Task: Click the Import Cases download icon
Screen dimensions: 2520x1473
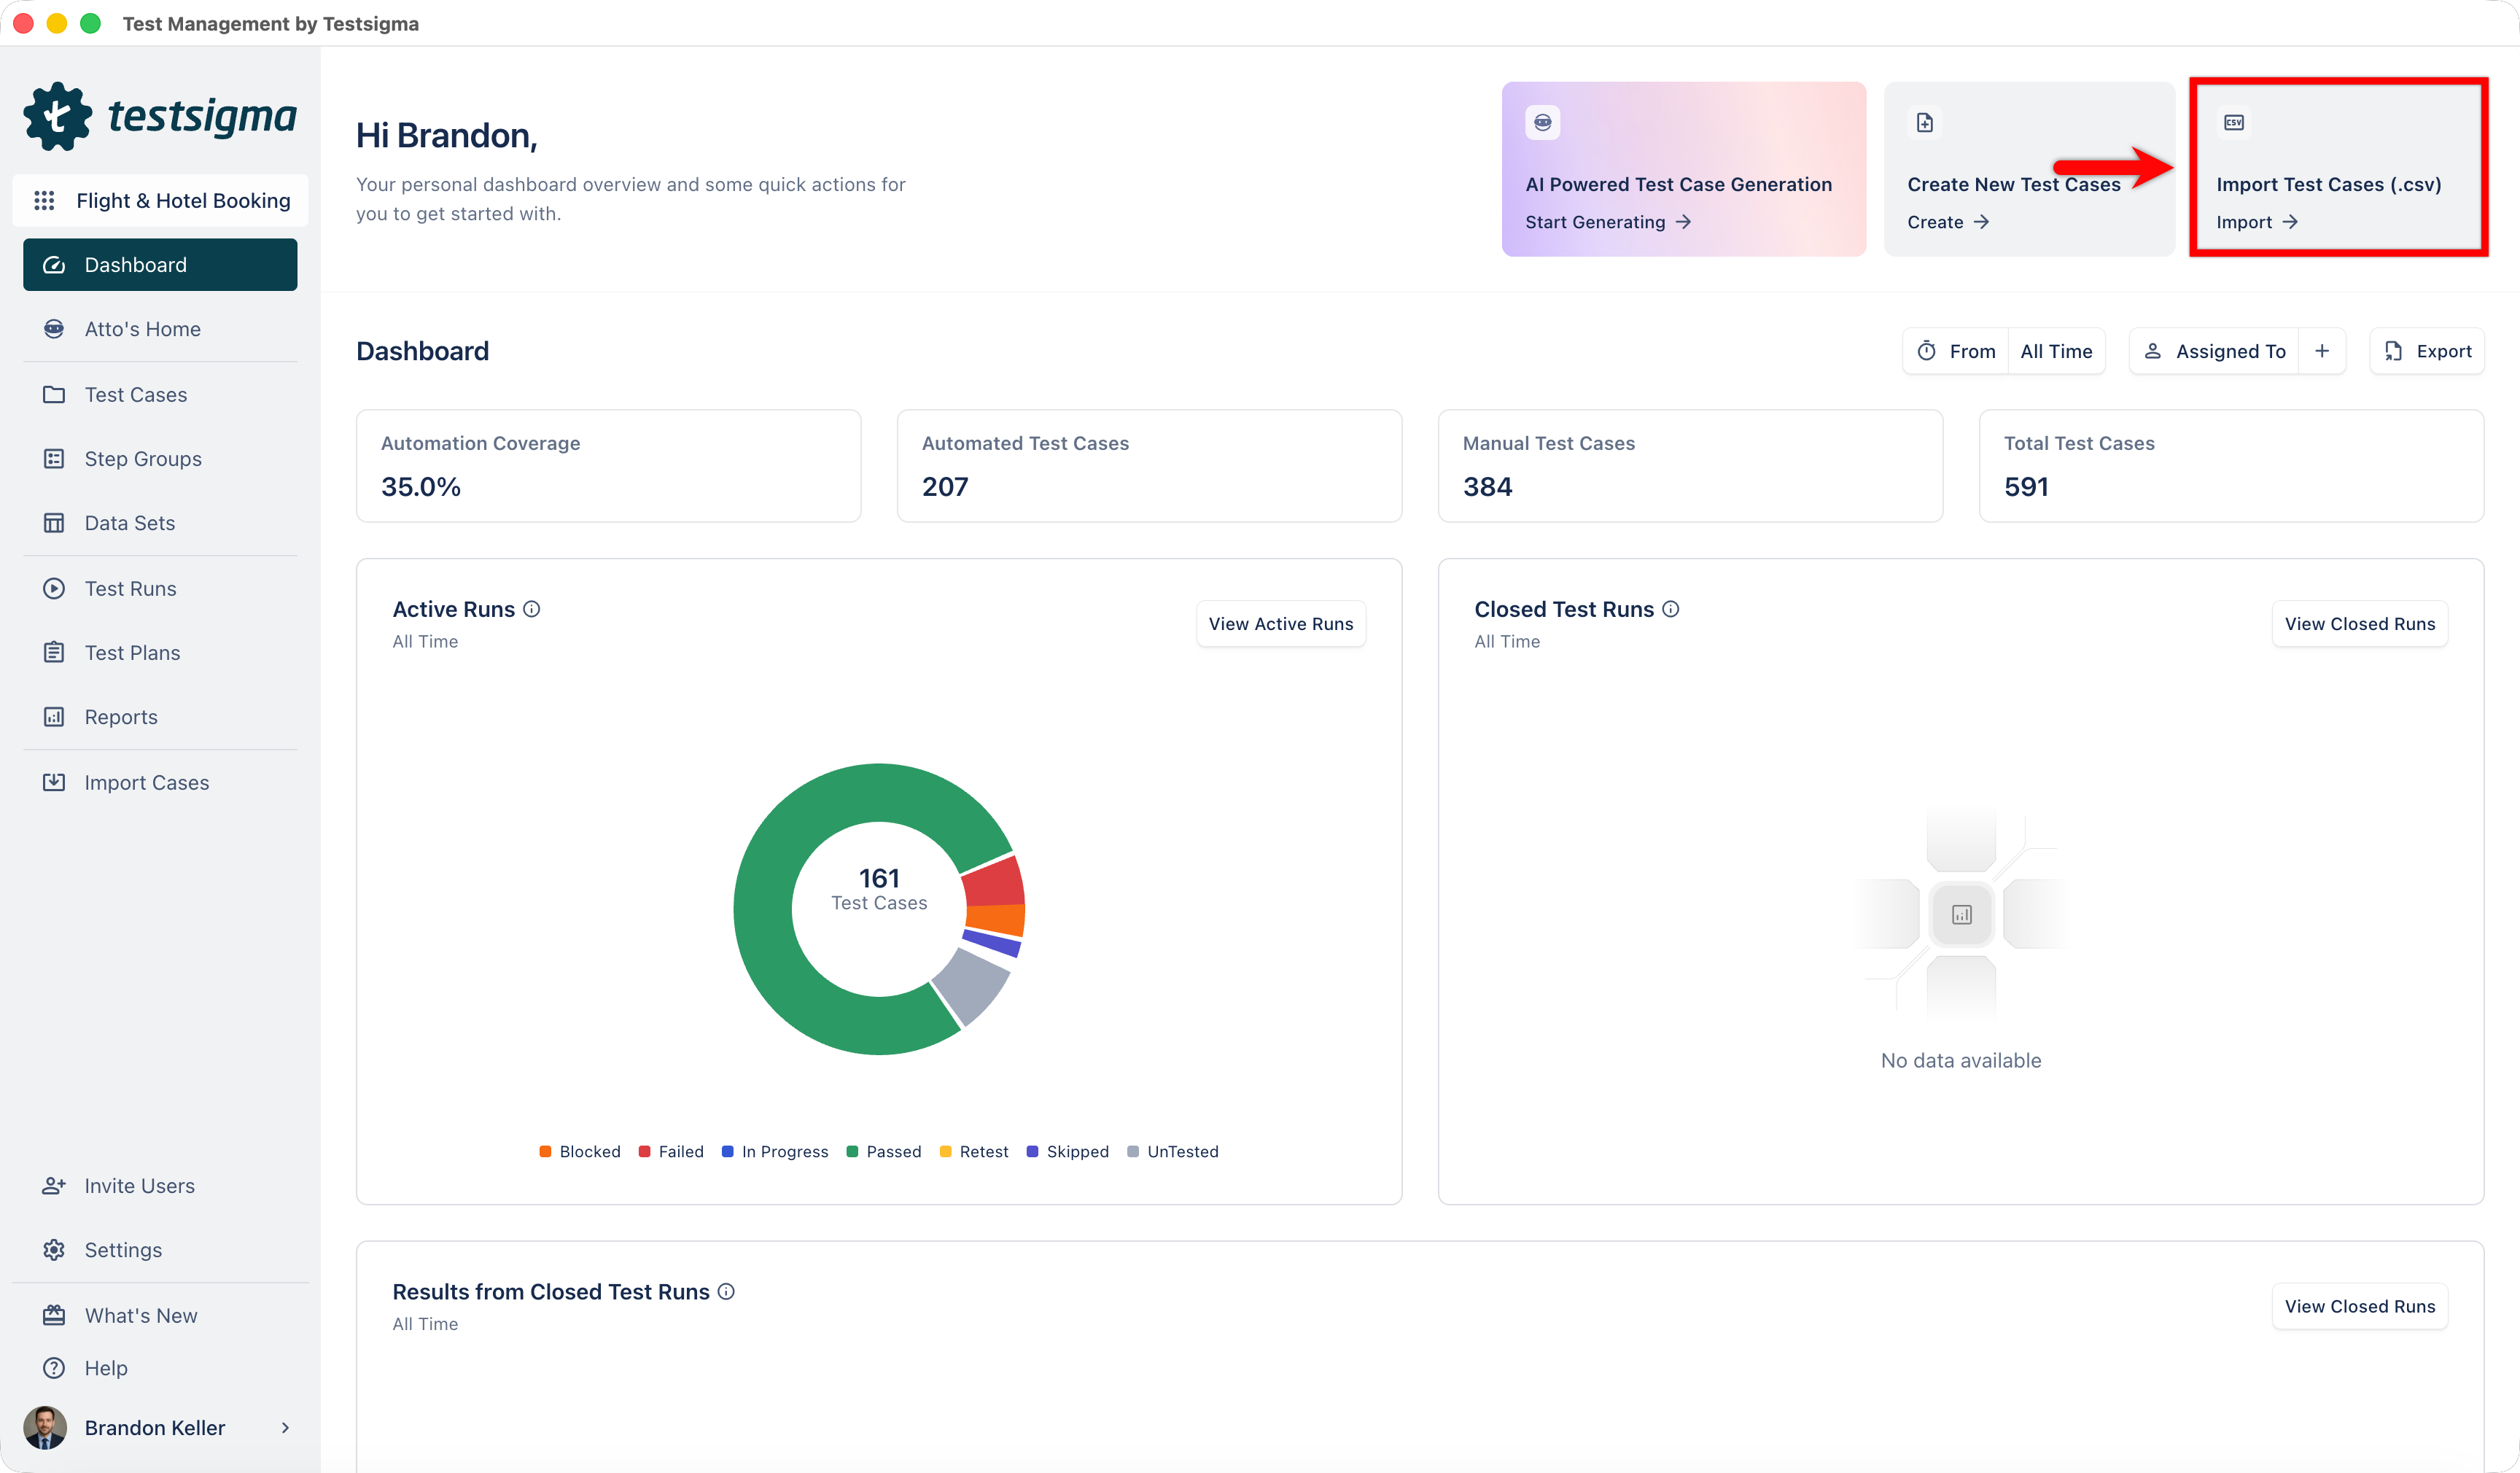Action: (53, 782)
